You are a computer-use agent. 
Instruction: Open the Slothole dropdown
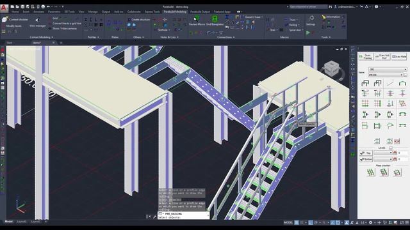(x=164, y=30)
